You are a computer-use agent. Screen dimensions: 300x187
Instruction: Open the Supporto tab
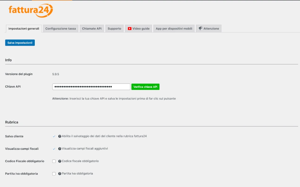pos(114,29)
